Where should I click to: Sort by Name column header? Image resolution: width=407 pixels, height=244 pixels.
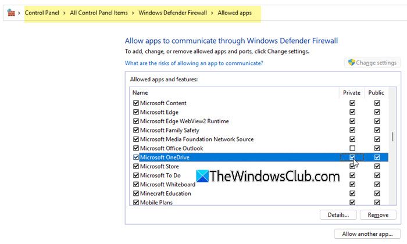point(140,92)
